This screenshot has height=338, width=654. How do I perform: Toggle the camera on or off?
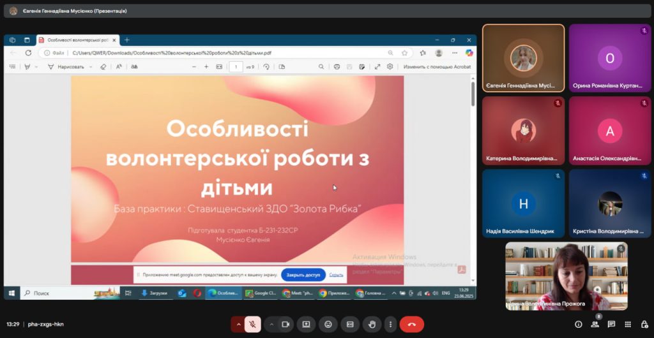click(285, 324)
